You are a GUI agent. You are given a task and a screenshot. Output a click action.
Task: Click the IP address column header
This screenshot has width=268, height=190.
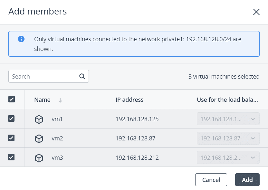129,100
